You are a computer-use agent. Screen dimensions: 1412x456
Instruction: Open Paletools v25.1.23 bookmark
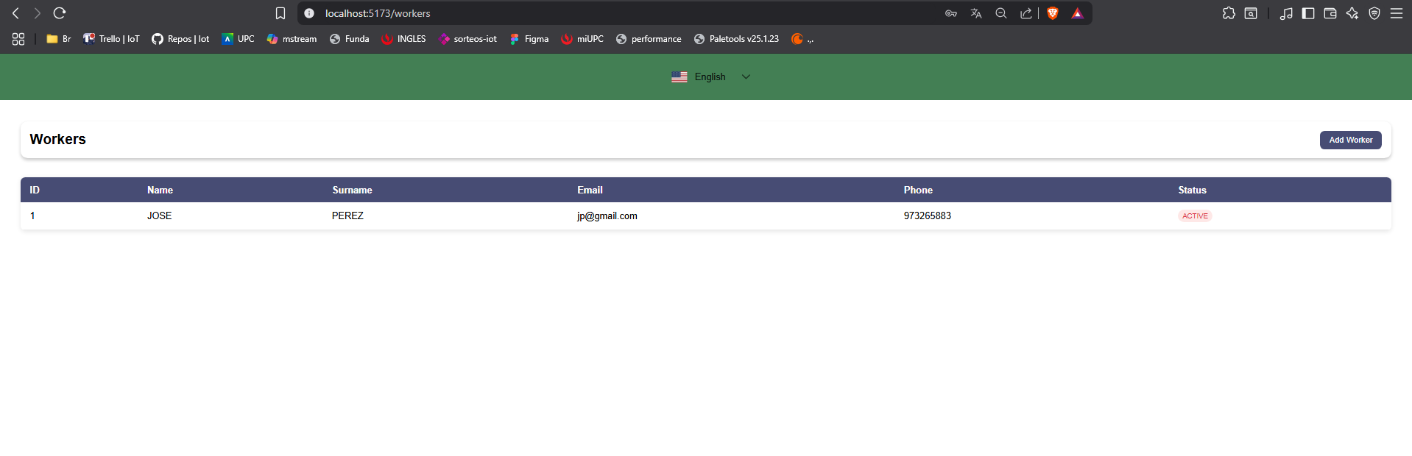736,39
